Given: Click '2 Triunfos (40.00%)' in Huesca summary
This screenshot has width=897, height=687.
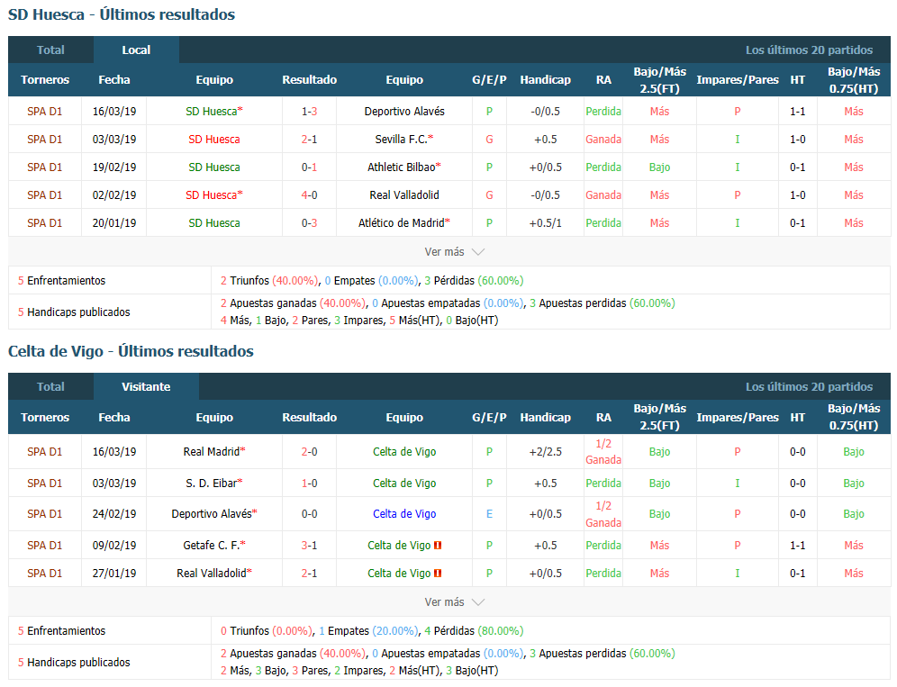Looking at the screenshot, I should pyautogui.click(x=269, y=280).
